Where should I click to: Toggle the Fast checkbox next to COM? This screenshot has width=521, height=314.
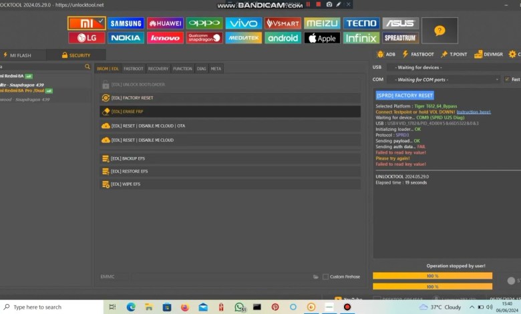pos(507,80)
